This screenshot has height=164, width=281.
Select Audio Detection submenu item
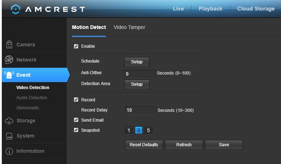click(32, 98)
